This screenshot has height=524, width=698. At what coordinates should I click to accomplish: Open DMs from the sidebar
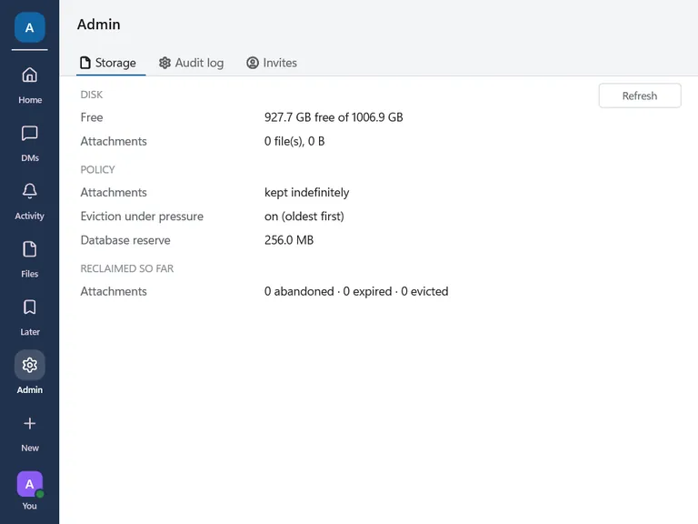point(29,143)
